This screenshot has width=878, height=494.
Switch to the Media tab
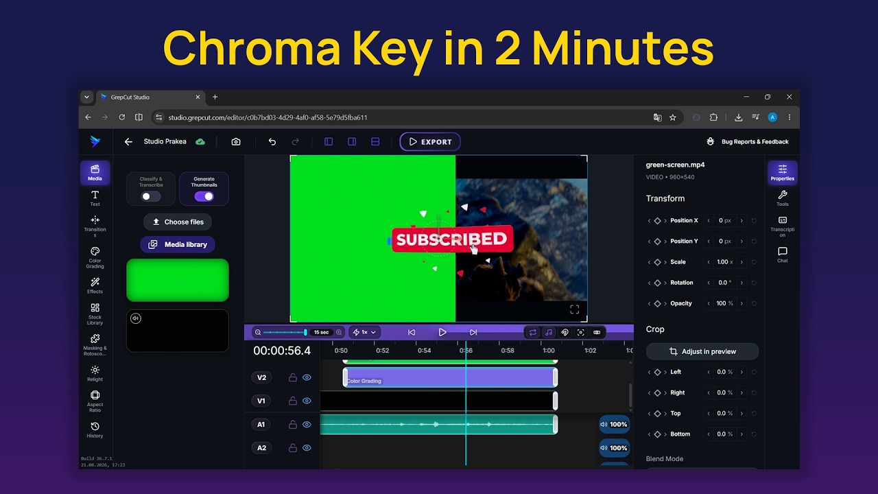[95, 173]
